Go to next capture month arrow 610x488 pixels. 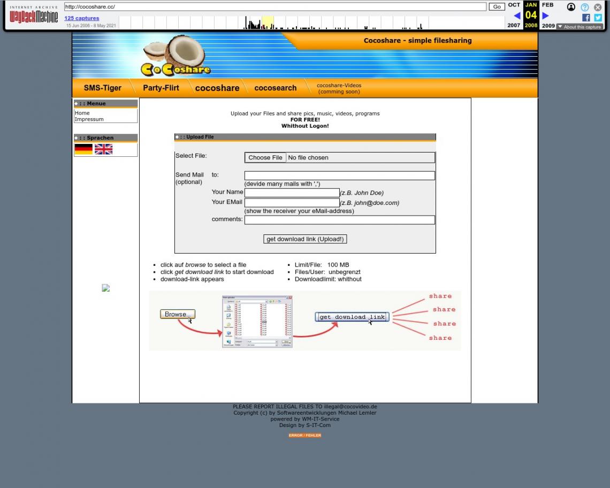545,16
